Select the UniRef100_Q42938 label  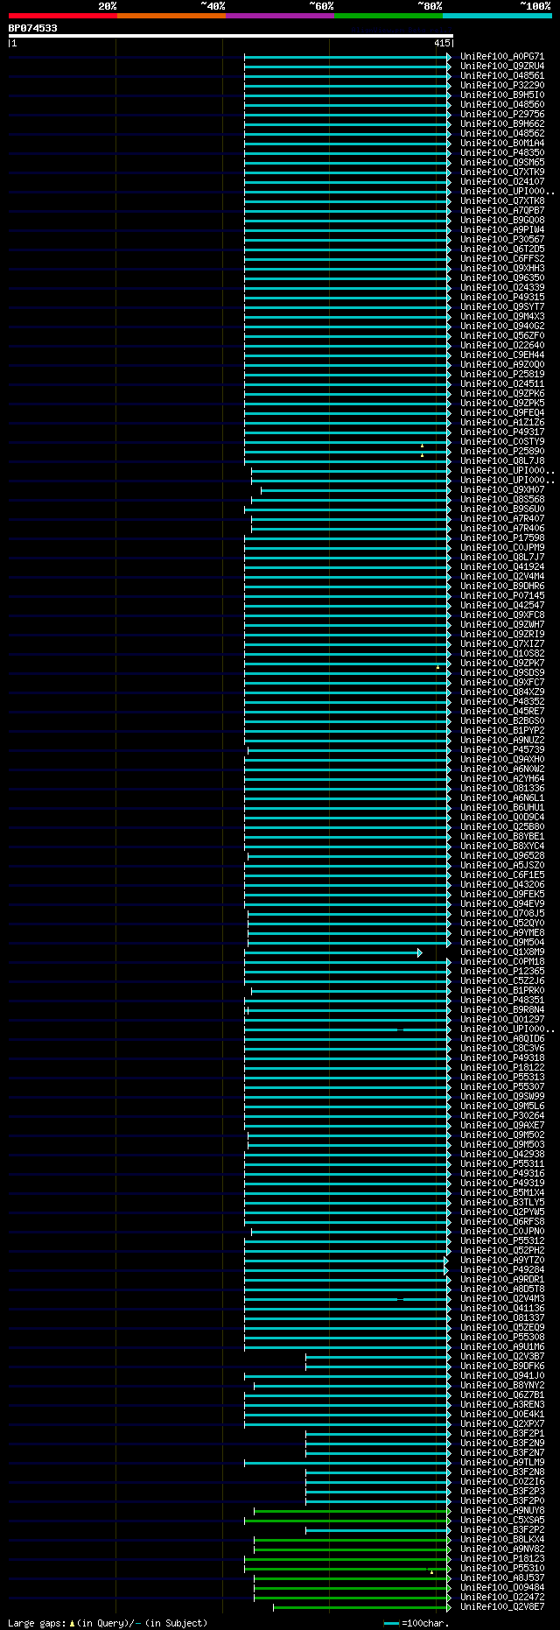click(502, 1155)
